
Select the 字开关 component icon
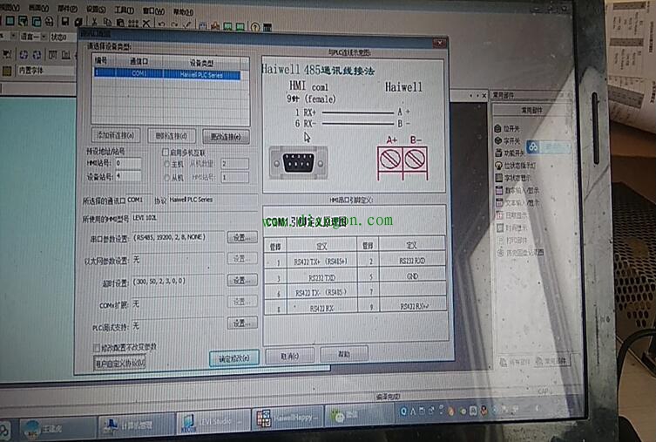(497, 140)
